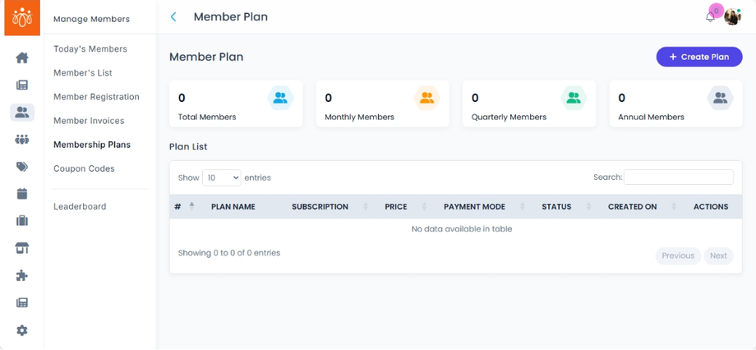756x350 pixels.
Task: Select Coupon Codes in the submenu
Action: (x=84, y=168)
